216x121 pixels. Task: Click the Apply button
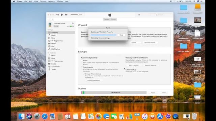point(153,93)
